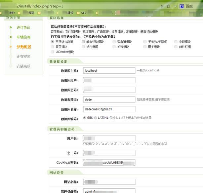Enable the 畅言评论模块 checkbox

click(83, 42)
